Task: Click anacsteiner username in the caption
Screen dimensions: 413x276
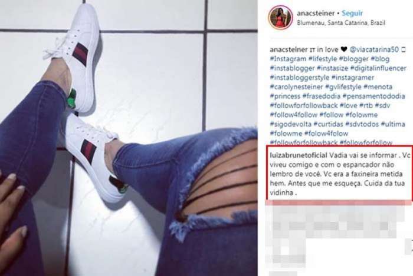Action: (x=289, y=49)
